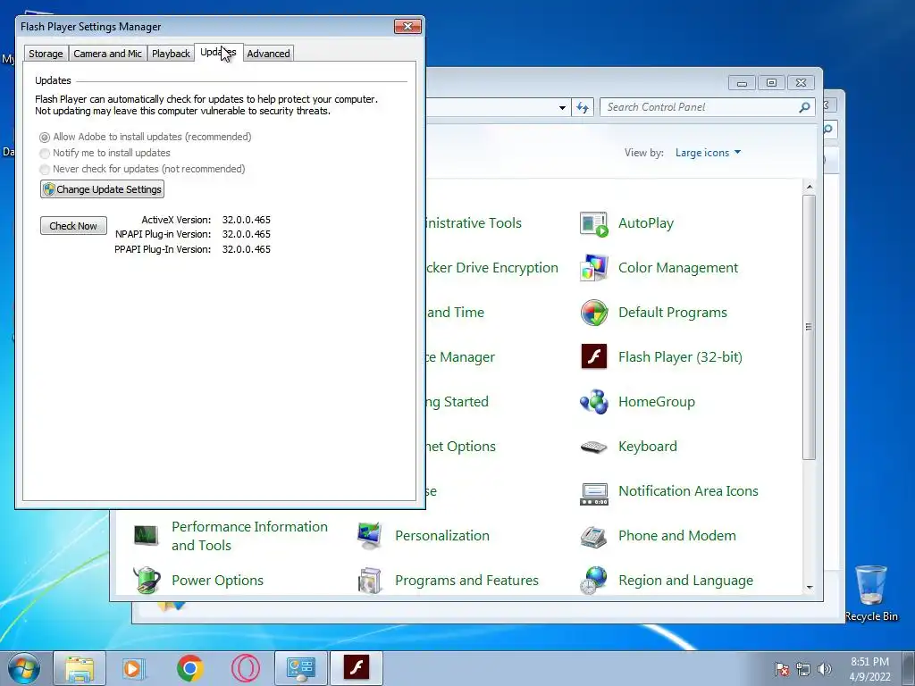The height and width of the screenshot is (686, 915).
Task: Open Programs and Features icon
Action: coord(370,581)
